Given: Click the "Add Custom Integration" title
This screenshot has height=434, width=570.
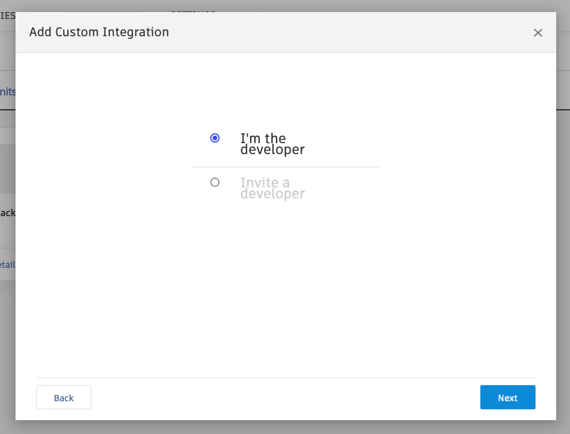Looking at the screenshot, I should (x=99, y=32).
